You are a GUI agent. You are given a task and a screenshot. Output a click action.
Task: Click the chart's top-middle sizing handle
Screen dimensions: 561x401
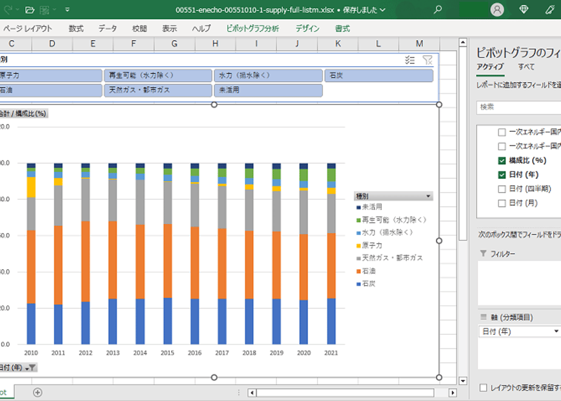point(214,105)
